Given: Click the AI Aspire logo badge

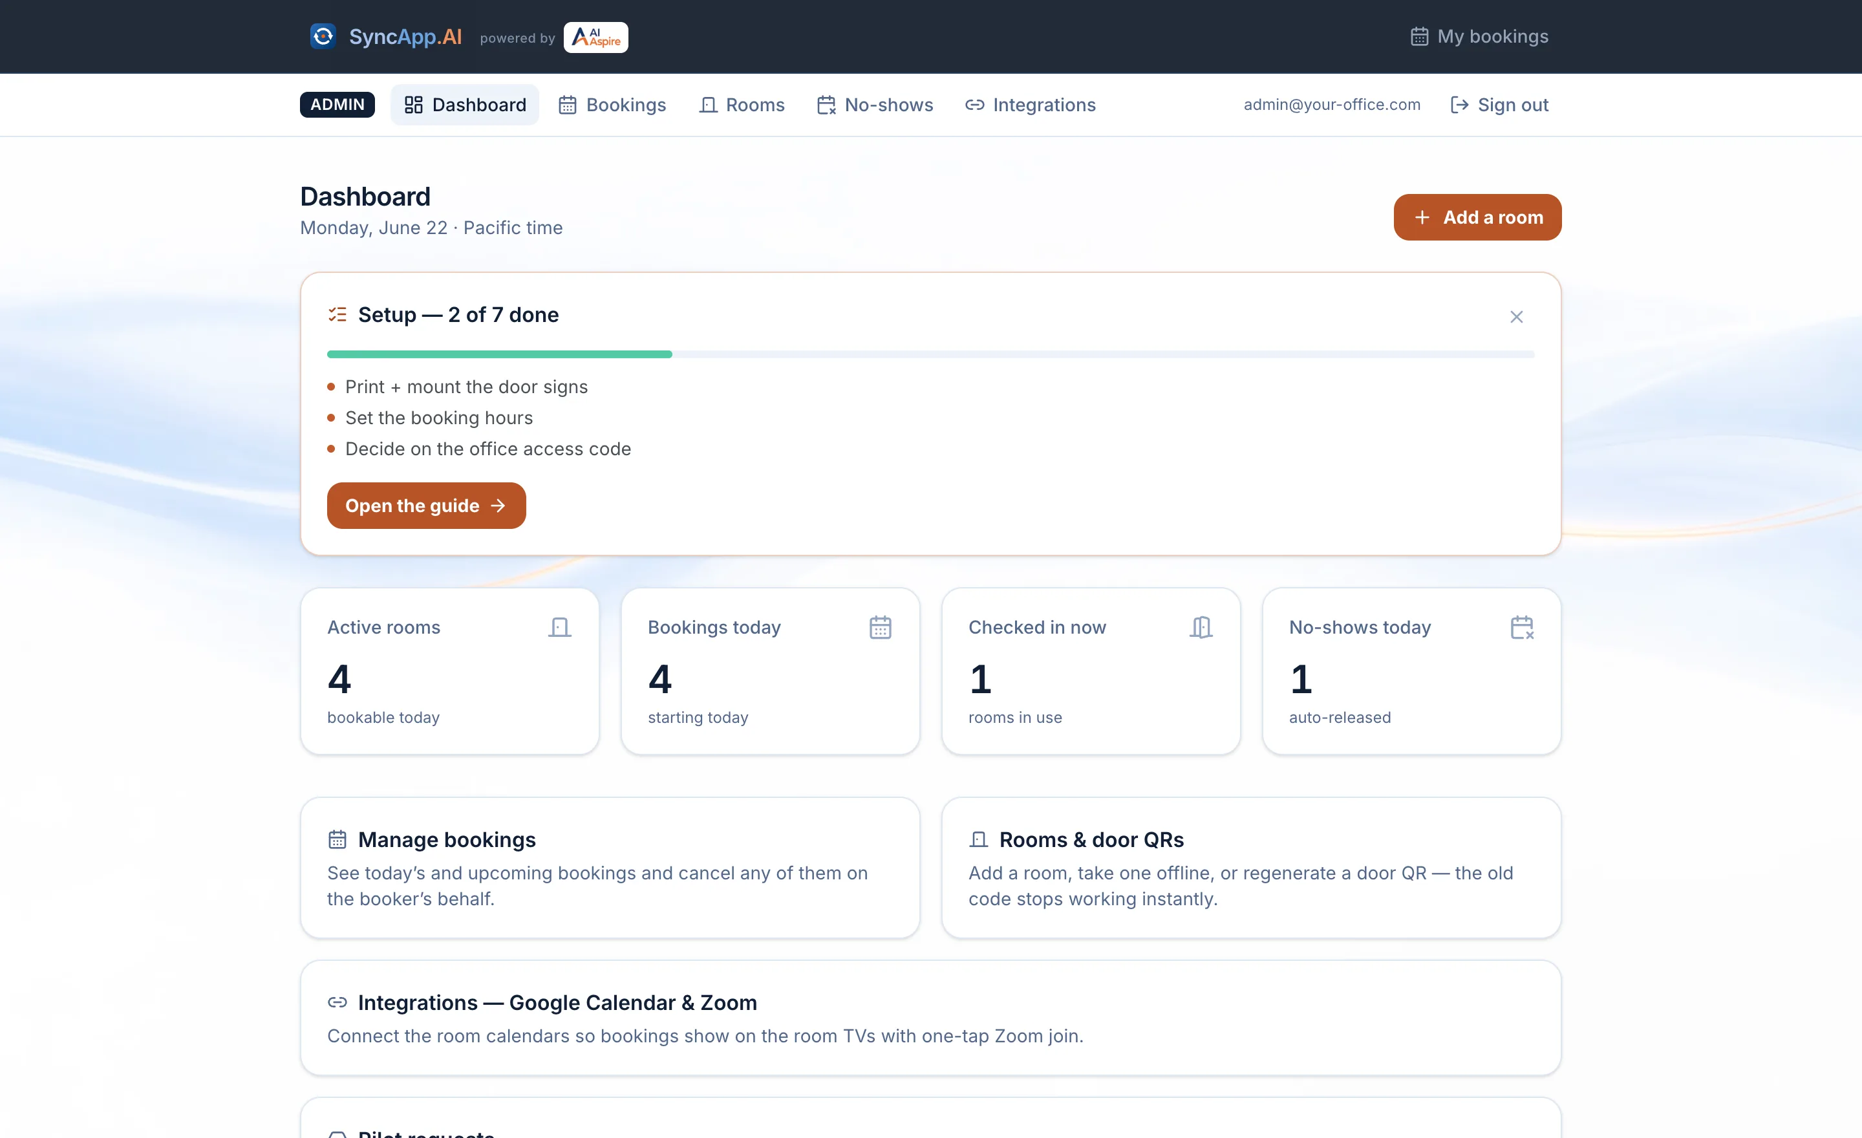Looking at the screenshot, I should tap(595, 37).
